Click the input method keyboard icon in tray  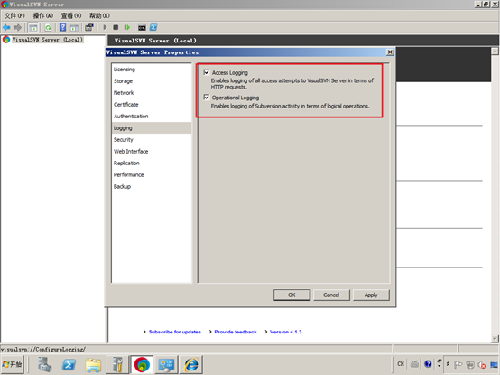pyautogui.click(x=414, y=364)
